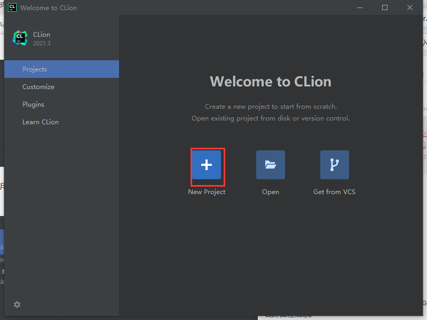
Task: Click the Welcome to CLion heading
Action: pos(271,82)
